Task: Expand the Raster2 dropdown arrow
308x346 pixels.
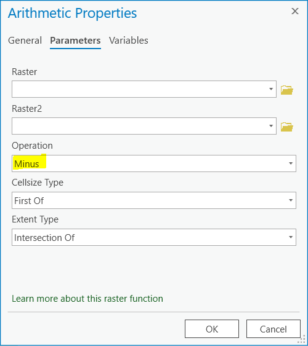Action: [x=271, y=126]
